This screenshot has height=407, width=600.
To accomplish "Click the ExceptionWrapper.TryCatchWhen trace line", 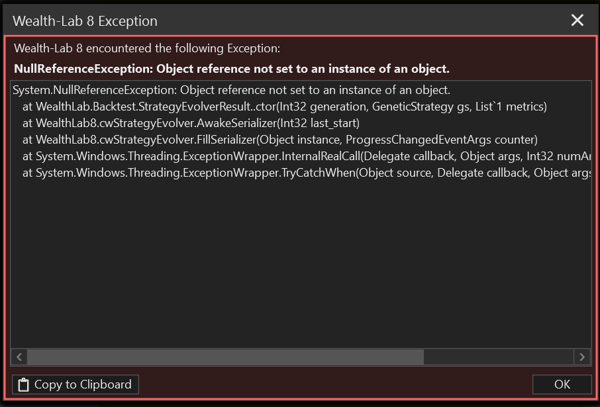I will tap(307, 173).
